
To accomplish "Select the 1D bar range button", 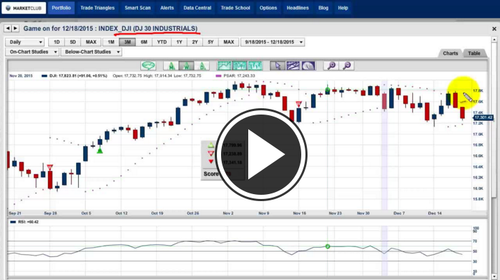I will pos(56,42).
